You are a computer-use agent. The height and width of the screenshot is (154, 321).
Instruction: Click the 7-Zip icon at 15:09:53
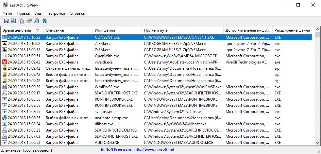pyautogui.click(x=5, y=50)
